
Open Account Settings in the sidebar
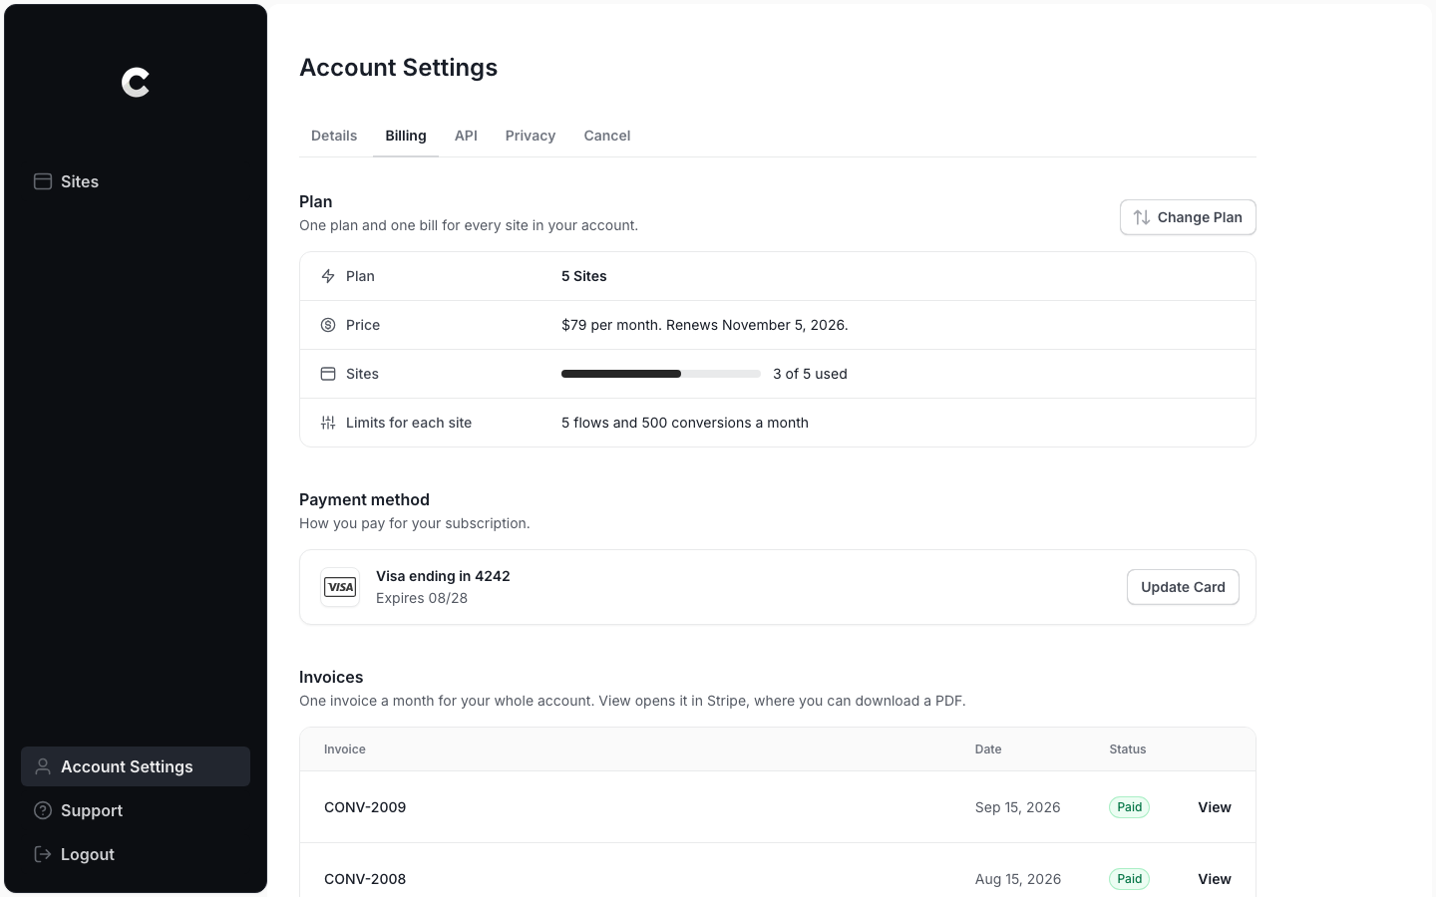click(136, 766)
